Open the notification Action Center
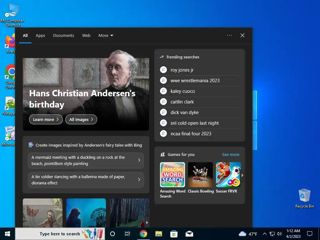The width and height of the screenshot is (320, 240). coord(310,234)
